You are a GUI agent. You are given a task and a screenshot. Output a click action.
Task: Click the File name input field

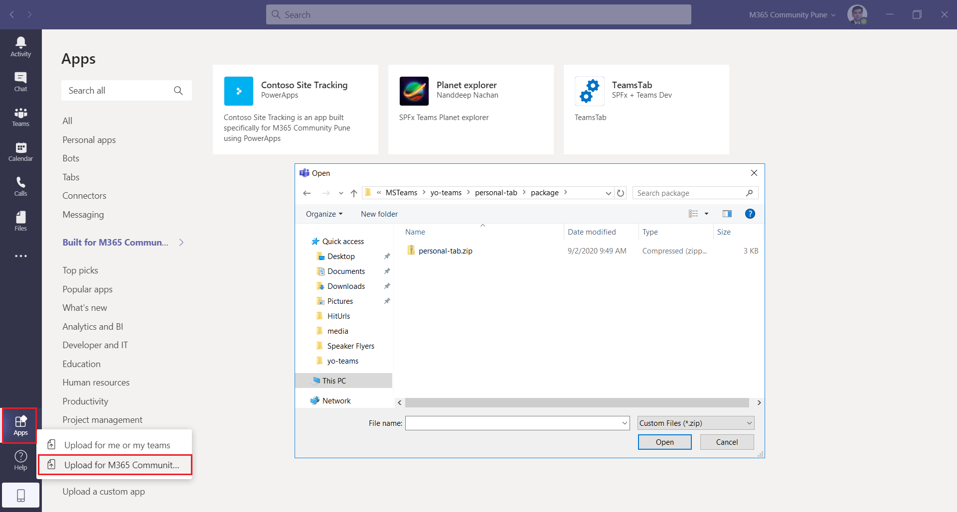coord(513,423)
